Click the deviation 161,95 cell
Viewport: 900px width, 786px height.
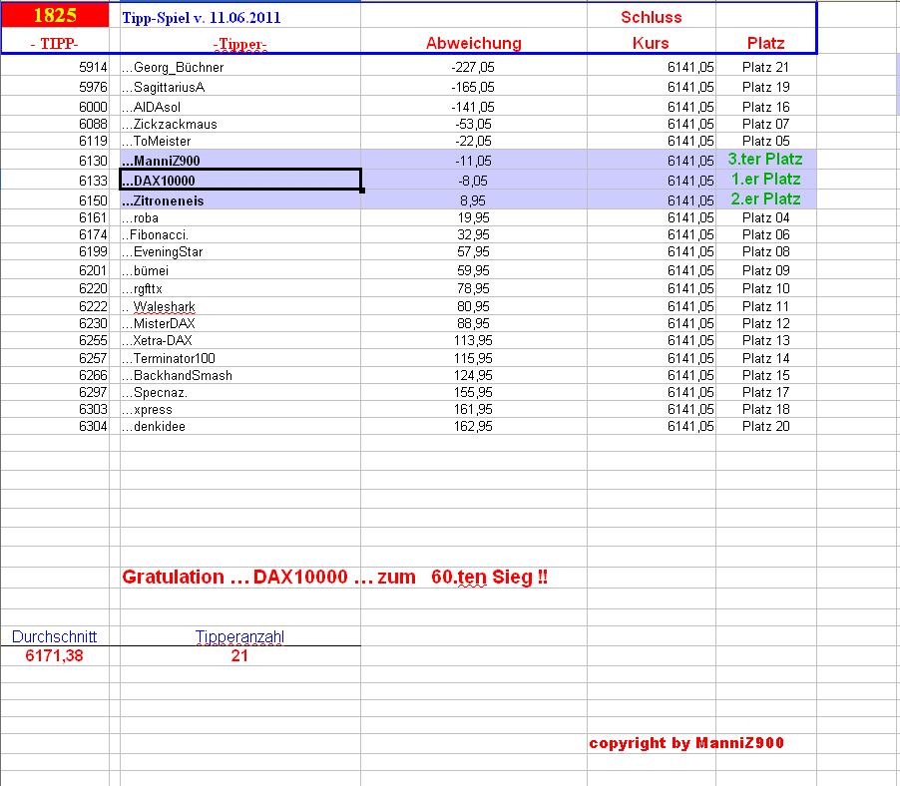coord(473,410)
